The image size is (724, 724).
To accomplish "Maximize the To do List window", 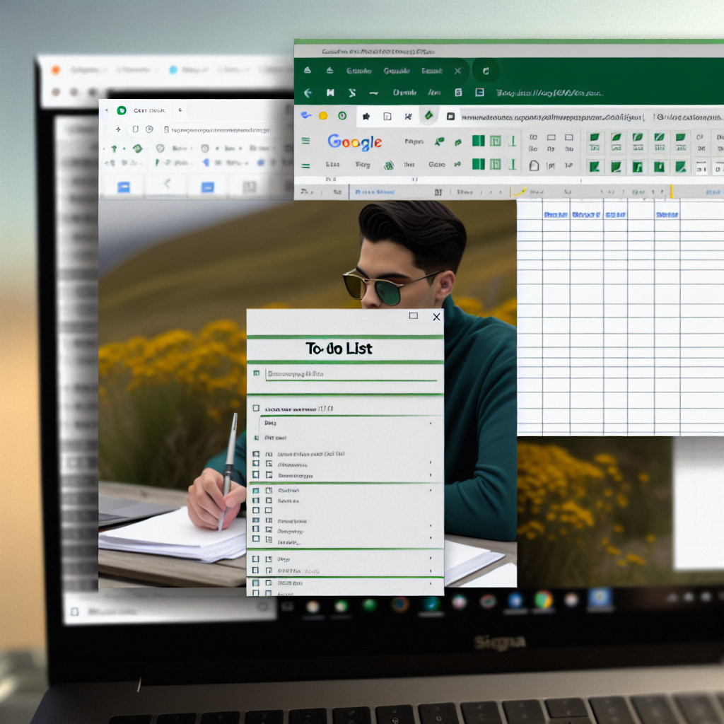I will [x=414, y=317].
